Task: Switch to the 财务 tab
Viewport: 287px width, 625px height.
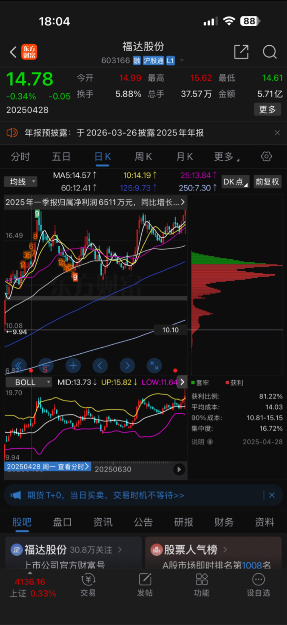Action: click(x=224, y=522)
